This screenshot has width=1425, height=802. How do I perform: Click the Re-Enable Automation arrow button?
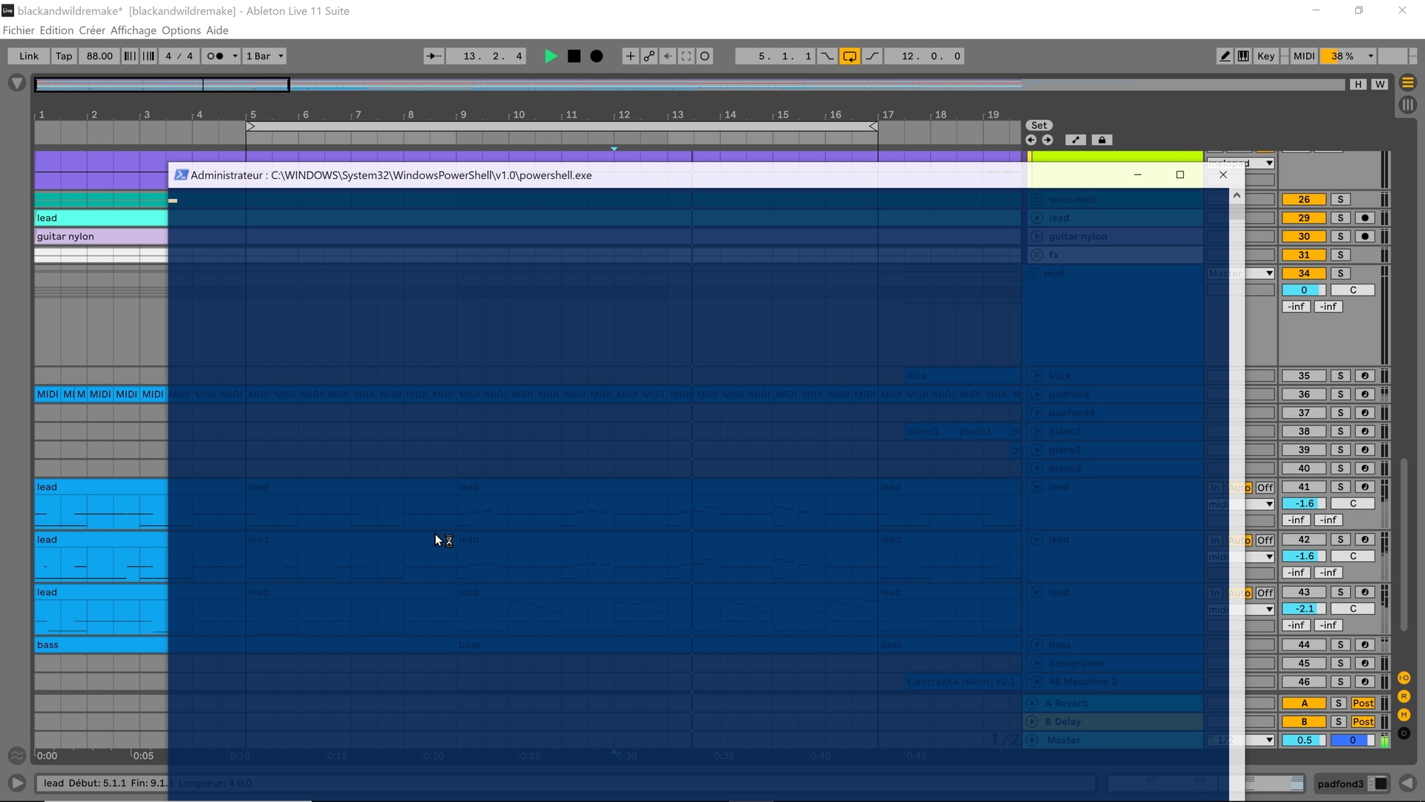tap(668, 56)
